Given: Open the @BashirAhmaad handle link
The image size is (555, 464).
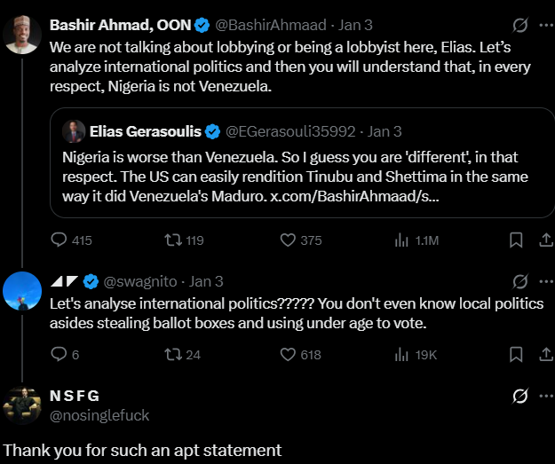Looking at the screenshot, I should [283, 25].
